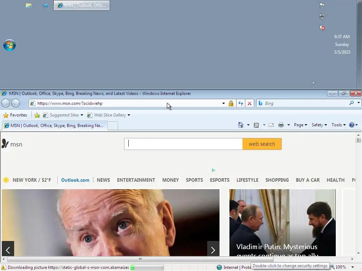The height and width of the screenshot is (271, 362).
Task: Show next slide with right chevron
Action: (213, 249)
